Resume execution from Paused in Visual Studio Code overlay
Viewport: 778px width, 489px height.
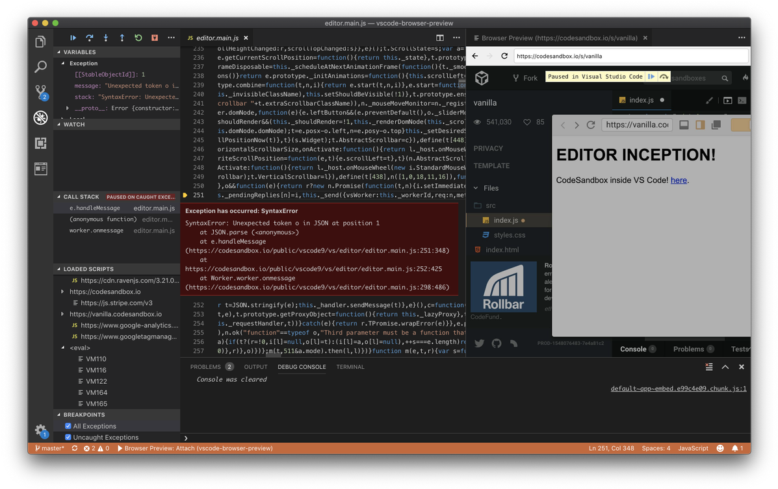pos(651,77)
